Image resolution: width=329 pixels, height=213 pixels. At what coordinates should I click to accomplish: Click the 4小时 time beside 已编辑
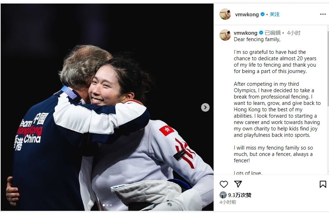[x=294, y=33]
